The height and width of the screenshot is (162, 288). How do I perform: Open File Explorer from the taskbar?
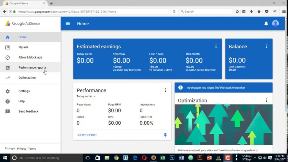[x=107, y=158]
